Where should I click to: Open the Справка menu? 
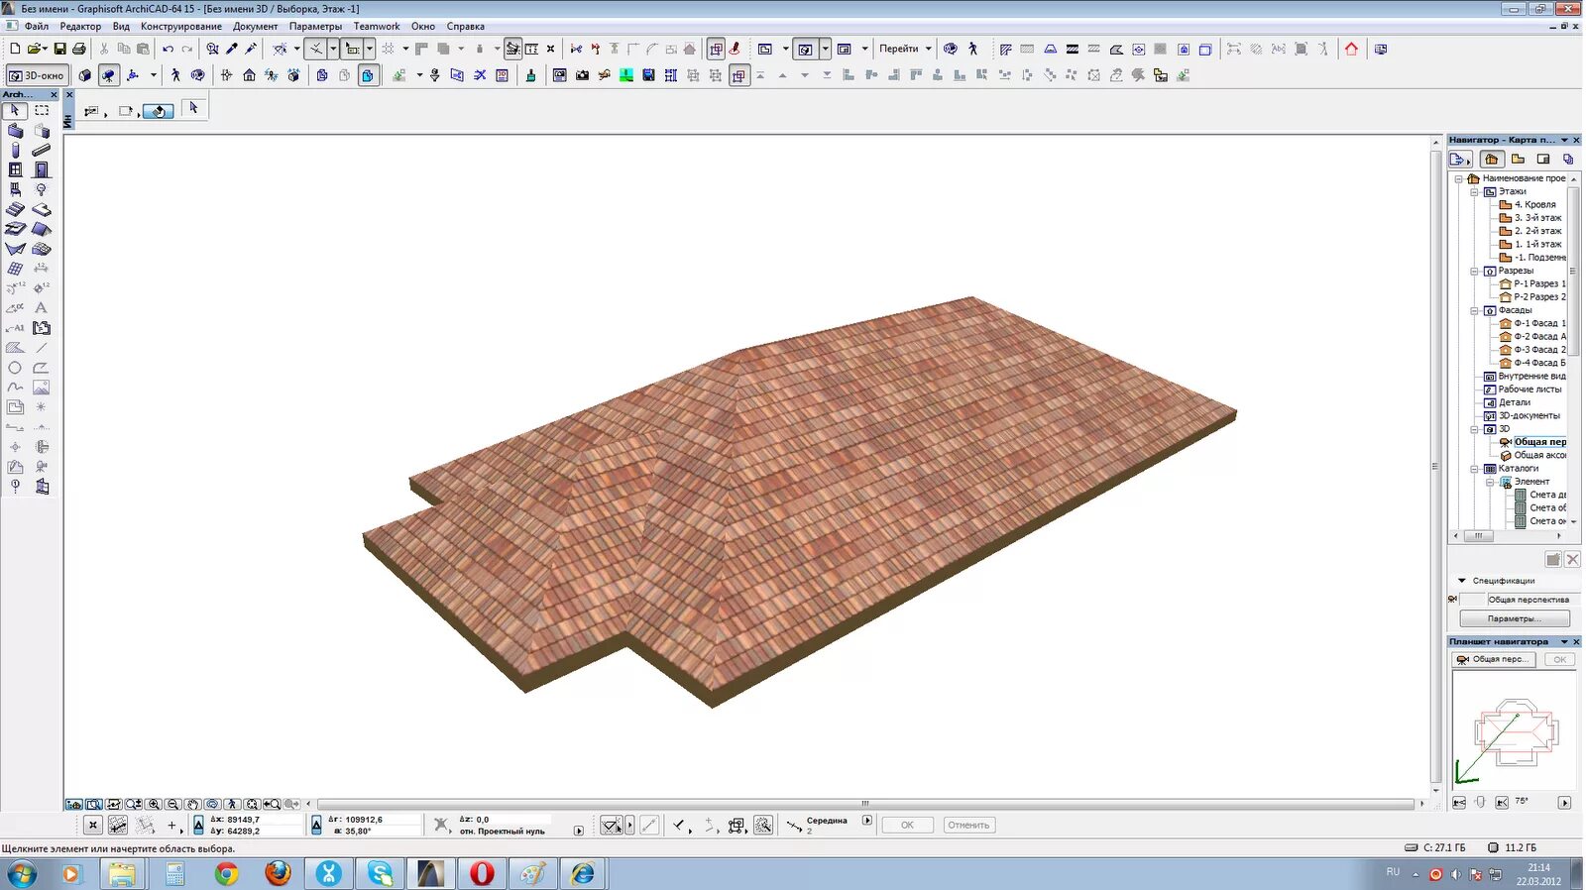466,27
